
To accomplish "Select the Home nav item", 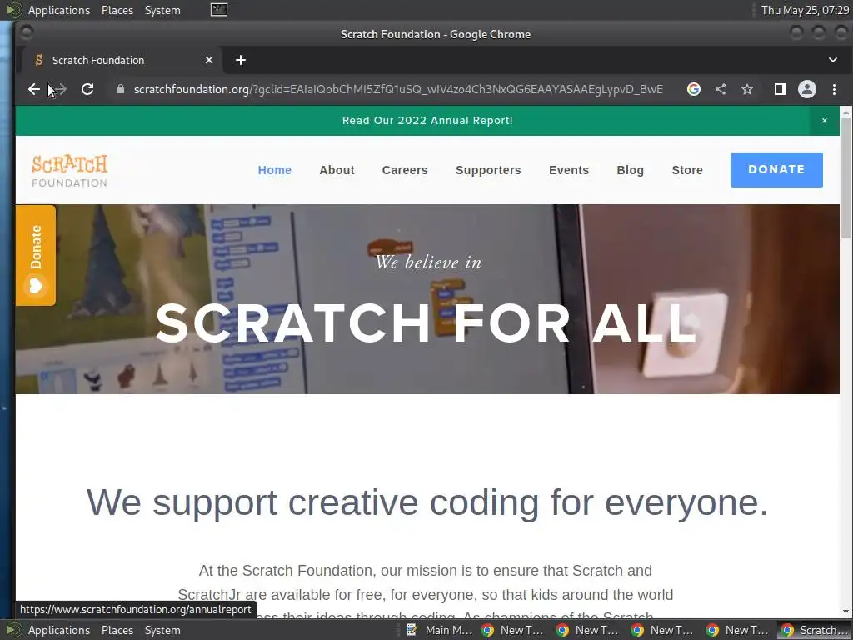I will [x=275, y=170].
